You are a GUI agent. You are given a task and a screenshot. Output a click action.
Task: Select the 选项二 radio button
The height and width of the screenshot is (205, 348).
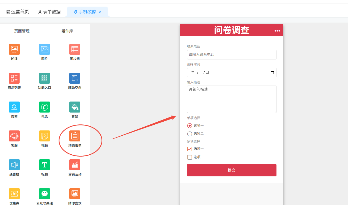[190, 134]
